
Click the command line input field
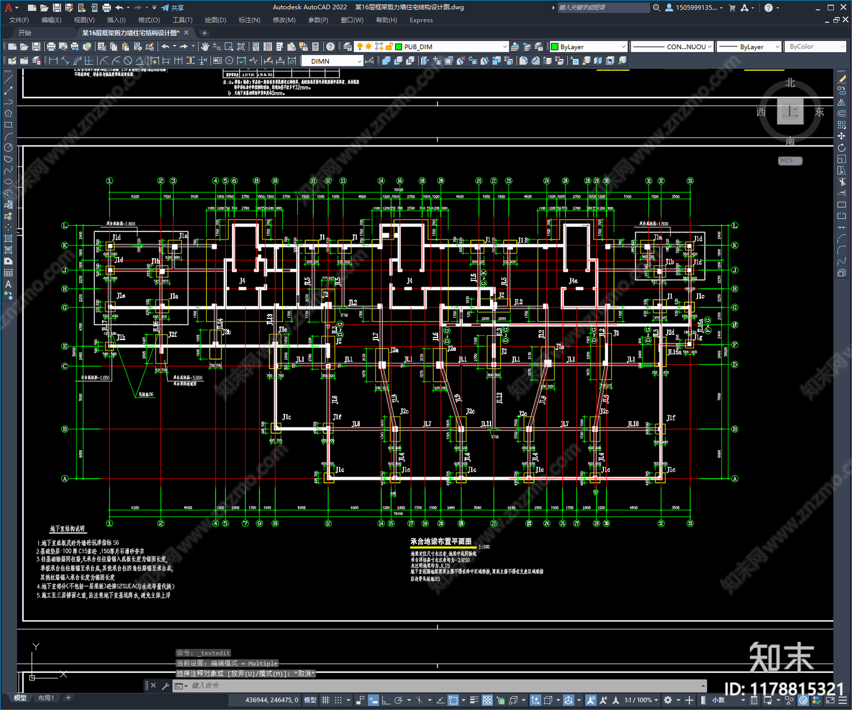point(447,686)
